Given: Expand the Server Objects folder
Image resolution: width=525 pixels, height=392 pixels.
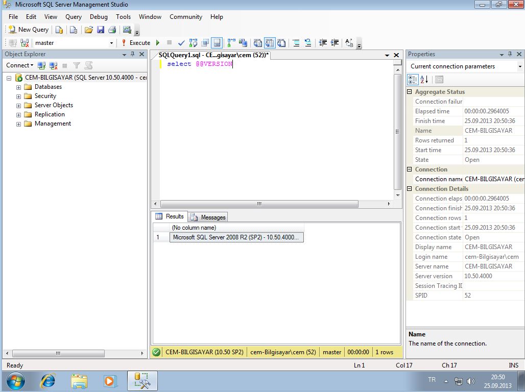Looking at the screenshot, I should coord(18,106).
